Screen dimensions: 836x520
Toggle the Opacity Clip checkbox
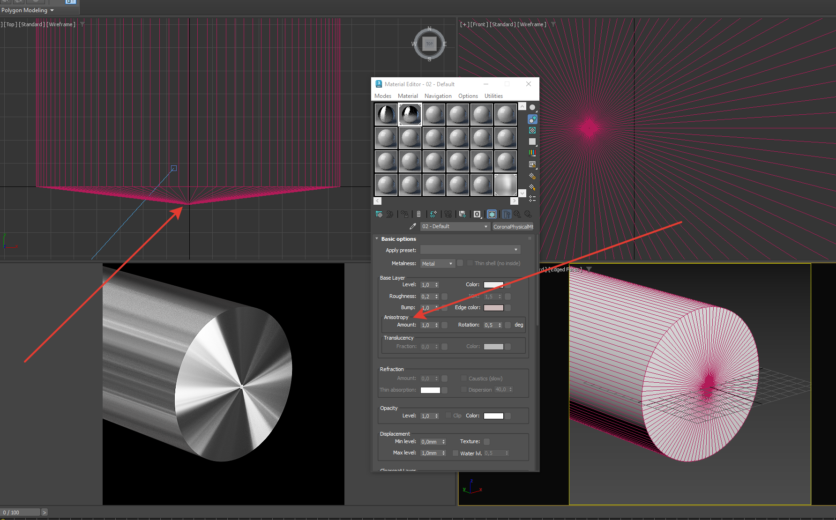coord(448,416)
